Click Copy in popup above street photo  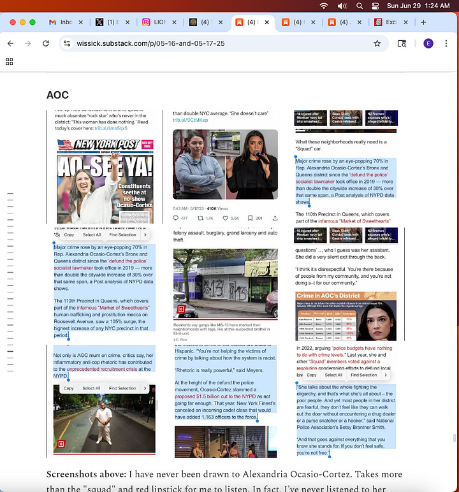(x=68, y=388)
